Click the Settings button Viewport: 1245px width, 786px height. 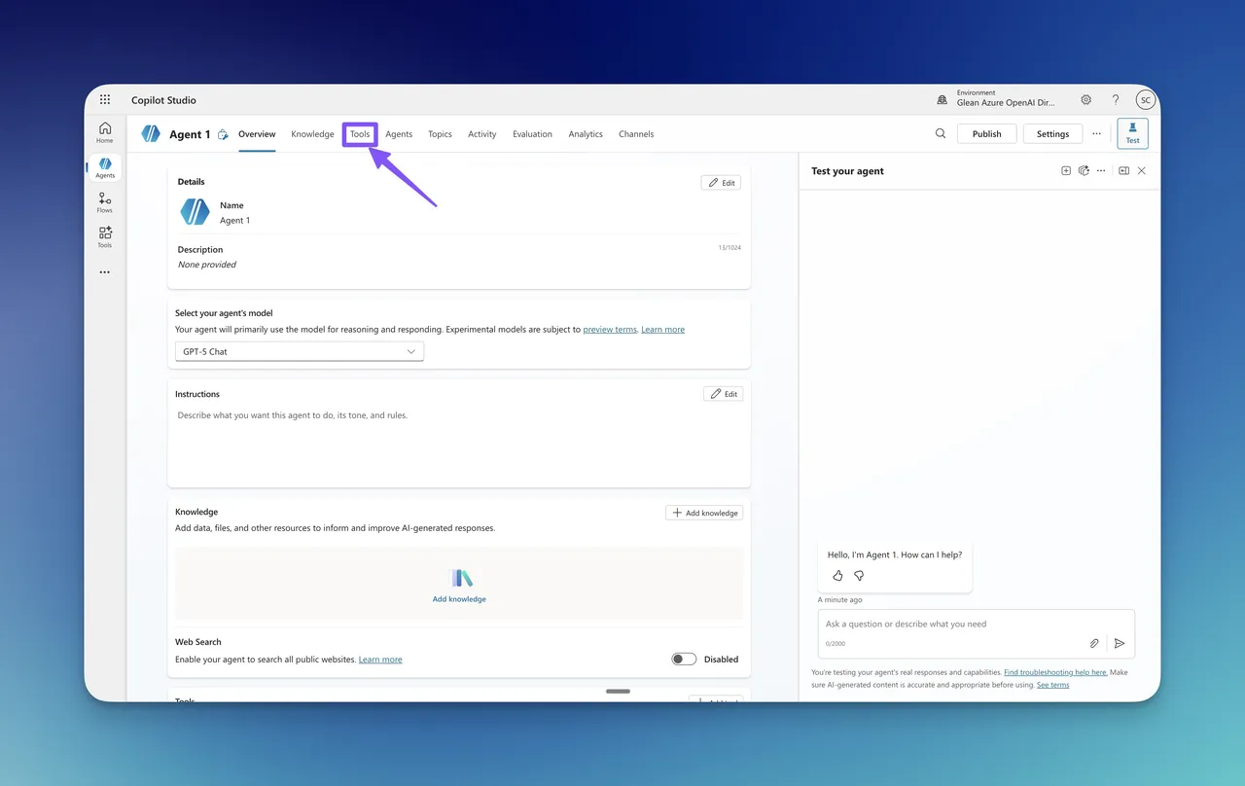pyautogui.click(x=1052, y=134)
